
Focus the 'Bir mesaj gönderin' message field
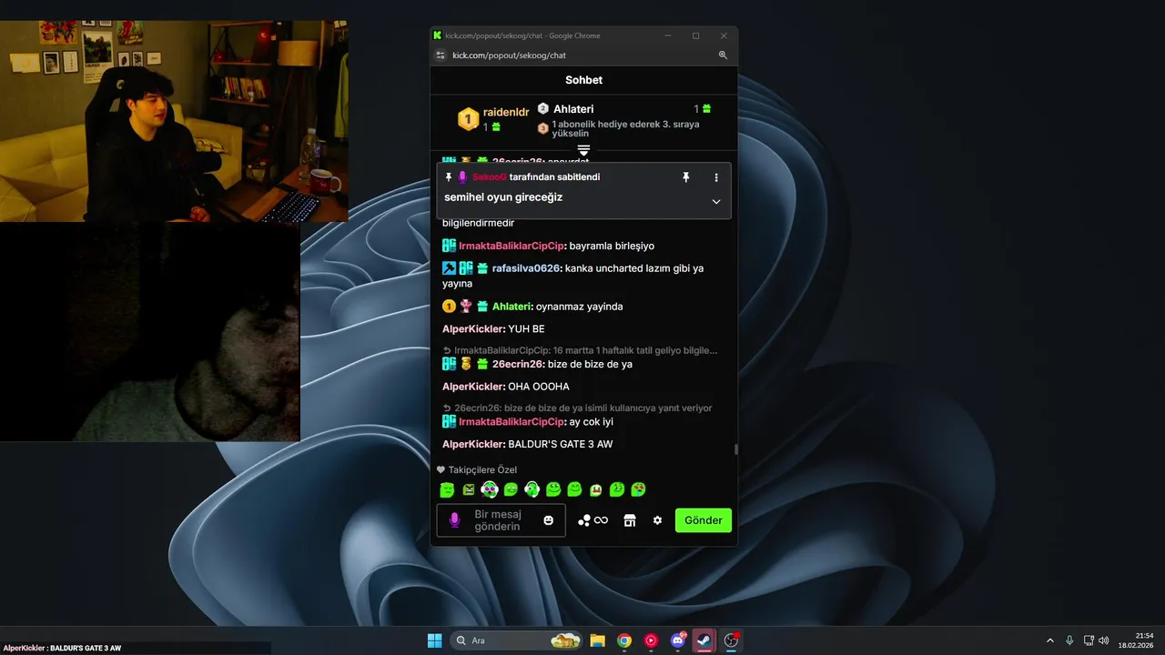tap(499, 520)
